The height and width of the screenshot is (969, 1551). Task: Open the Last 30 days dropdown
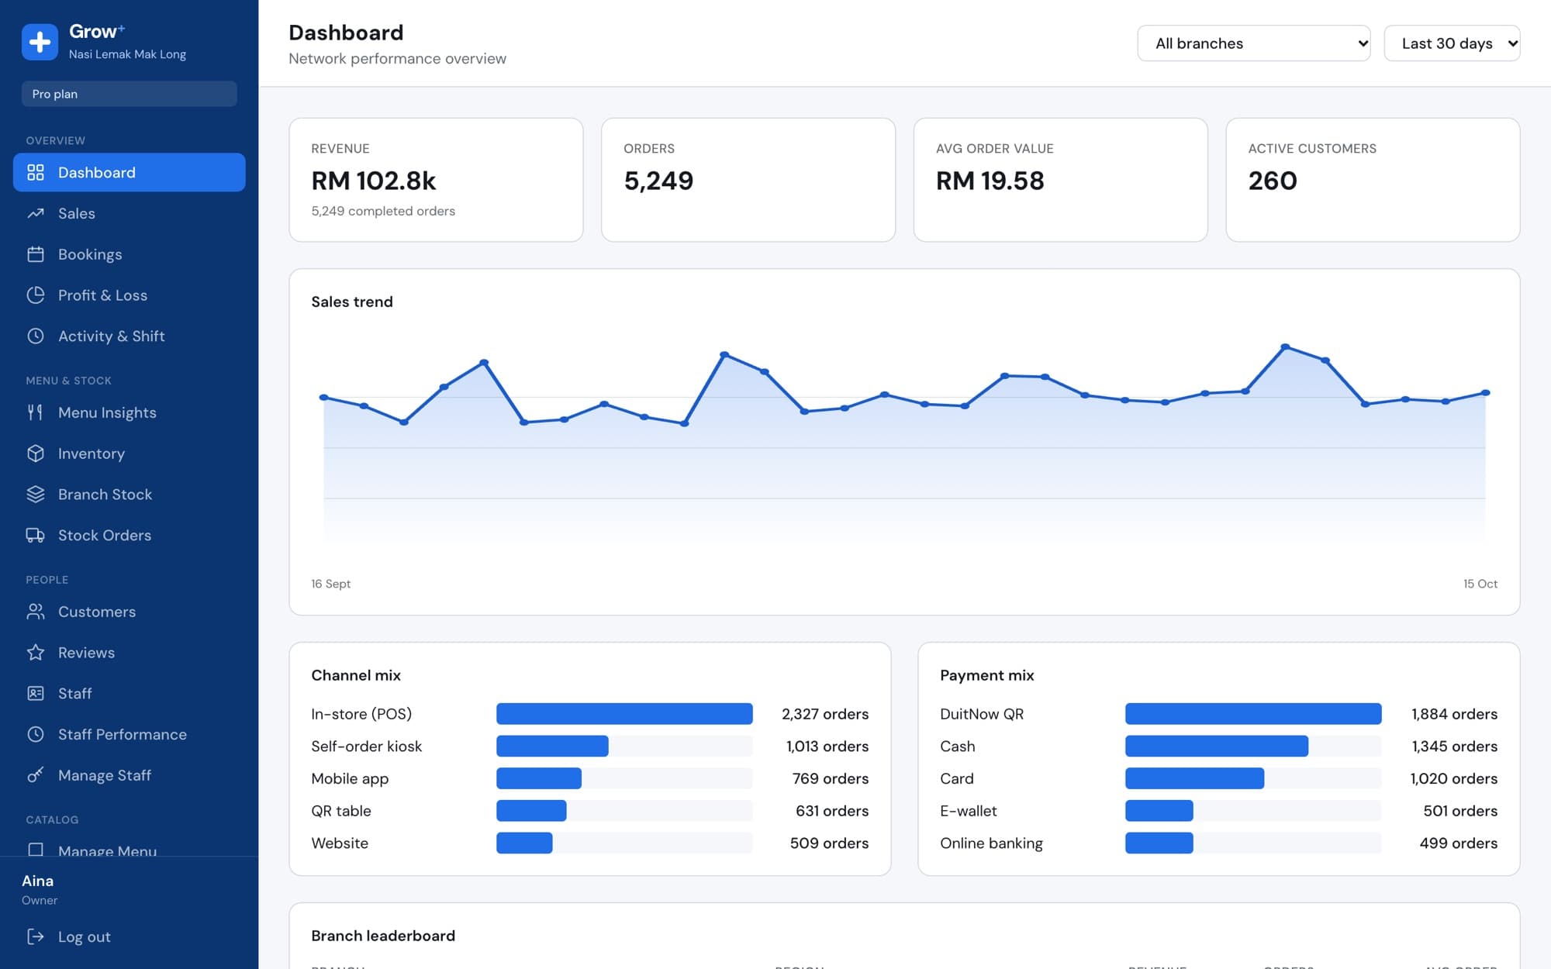point(1452,43)
